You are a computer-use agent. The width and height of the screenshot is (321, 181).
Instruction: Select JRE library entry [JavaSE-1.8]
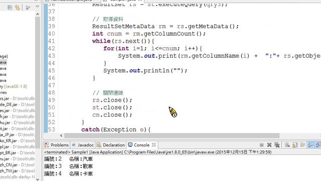(x=14, y=86)
